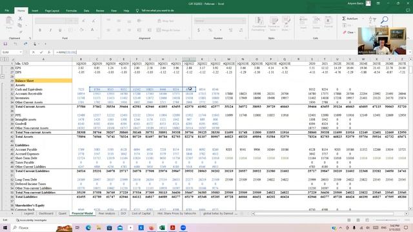This screenshot has height=232, width=413.
Task: Click Merge & Center button
Action: coord(168,30)
